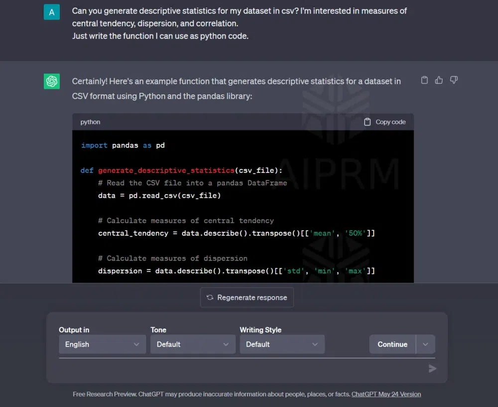
Task: Open the Output in language dropdown
Action: tap(102, 344)
